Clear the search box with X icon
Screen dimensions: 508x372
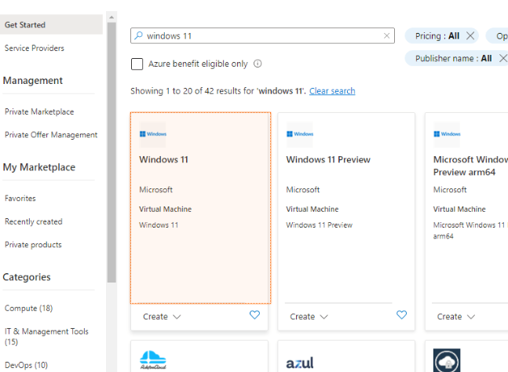tap(387, 36)
